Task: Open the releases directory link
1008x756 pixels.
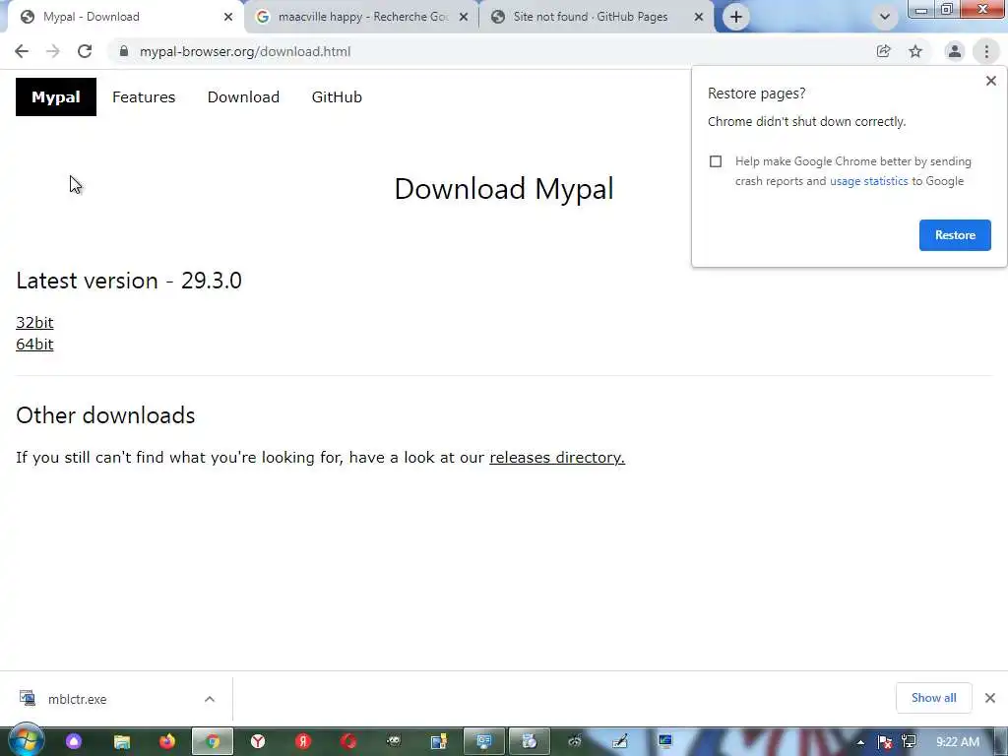Action: 557,457
